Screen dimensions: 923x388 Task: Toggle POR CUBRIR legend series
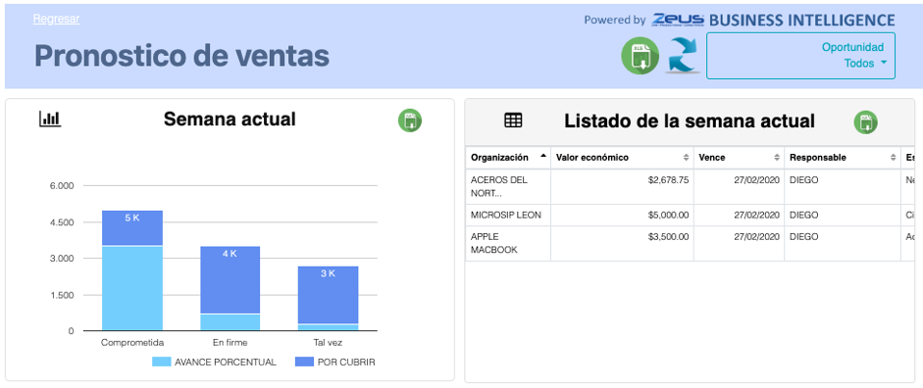point(334,363)
